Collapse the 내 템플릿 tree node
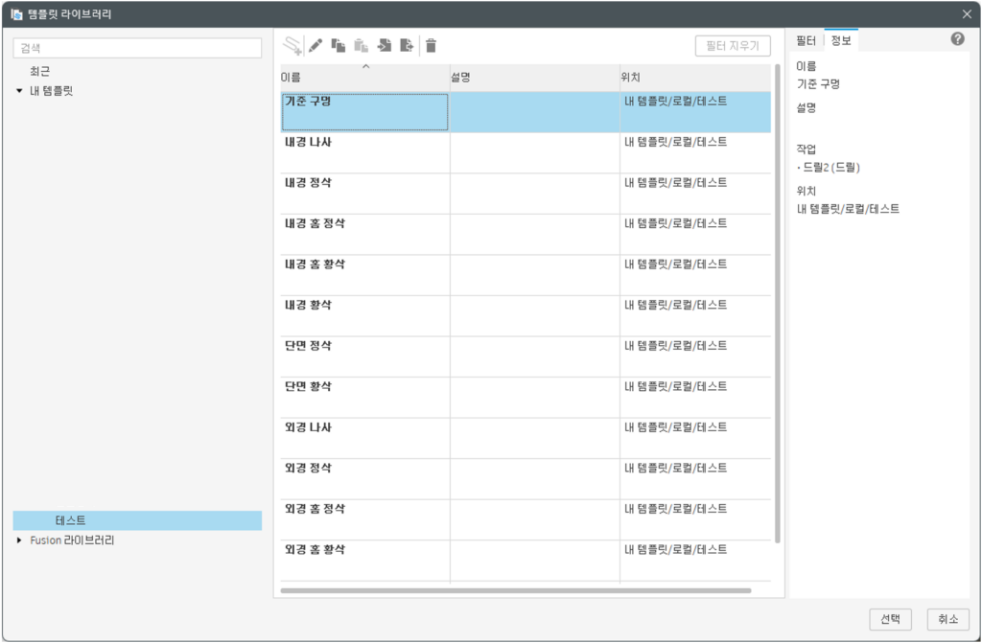The image size is (982, 643). (19, 91)
